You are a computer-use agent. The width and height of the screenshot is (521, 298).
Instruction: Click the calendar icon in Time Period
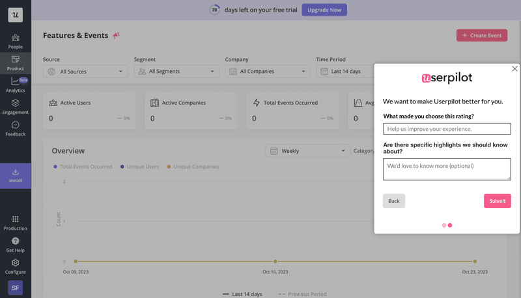324,72
